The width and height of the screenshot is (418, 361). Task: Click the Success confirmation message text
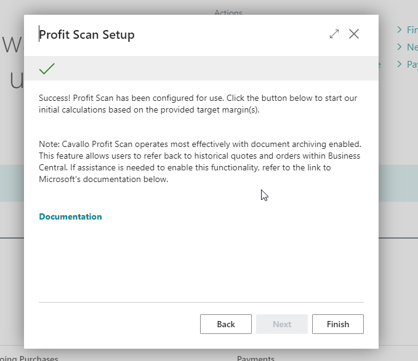pos(198,104)
